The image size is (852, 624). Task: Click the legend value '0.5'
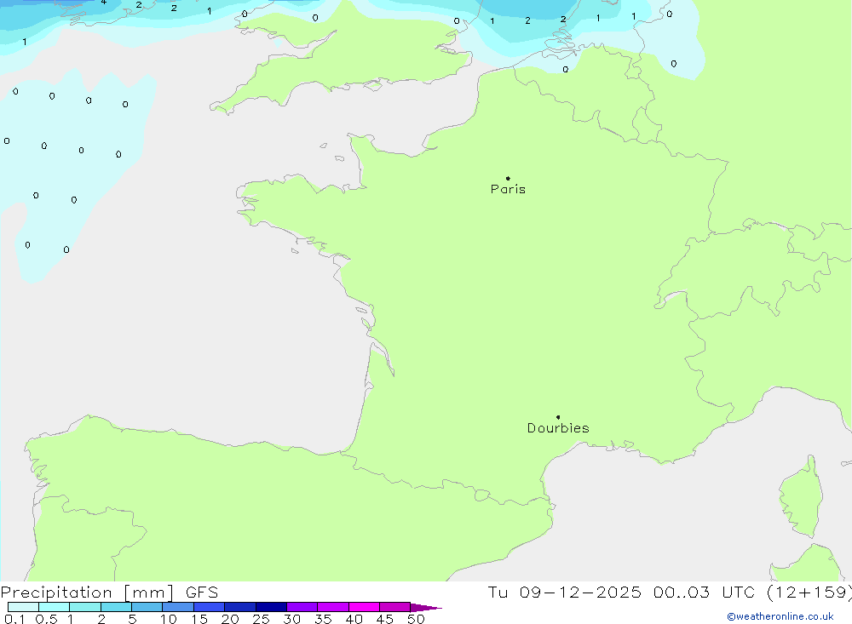click(46, 619)
